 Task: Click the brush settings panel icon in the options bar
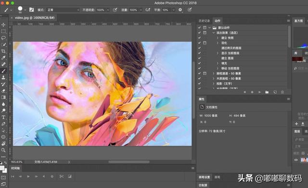[31, 10]
